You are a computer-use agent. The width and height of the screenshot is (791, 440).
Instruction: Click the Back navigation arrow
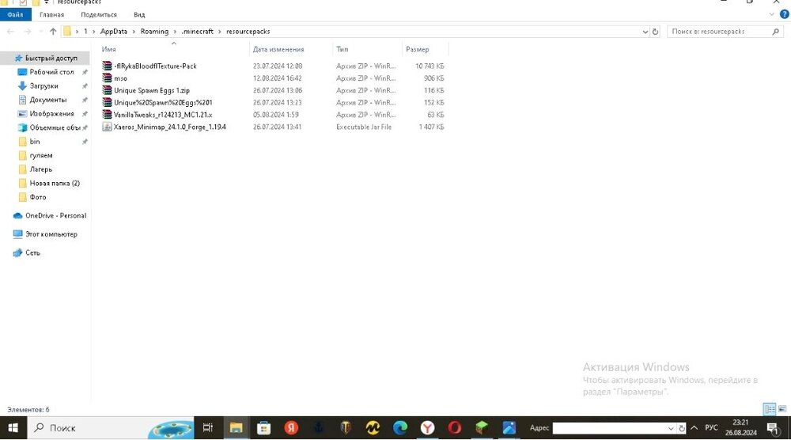coord(10,32)
